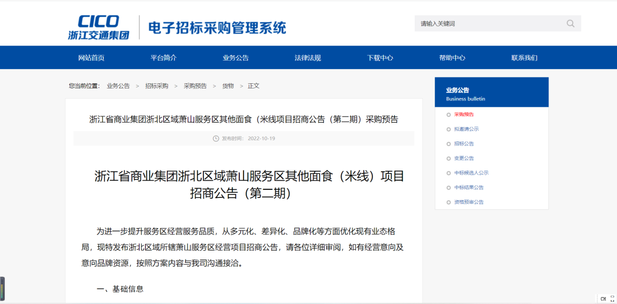This screenshot has width=617, height=304.
Task: Click the search magnifier icon
Action: point(570,23)
